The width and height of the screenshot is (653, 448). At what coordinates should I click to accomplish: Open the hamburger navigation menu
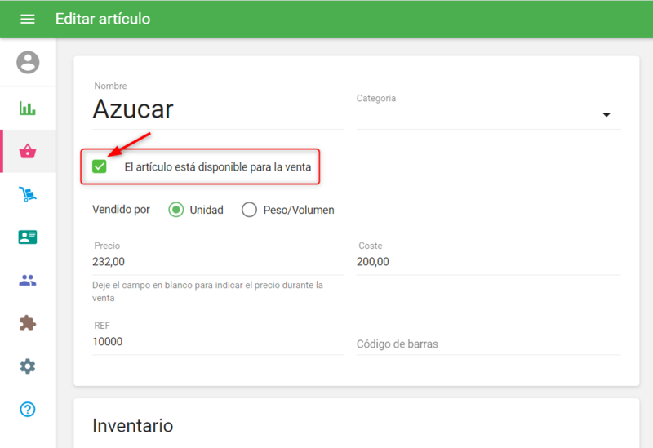click(28, 19)
